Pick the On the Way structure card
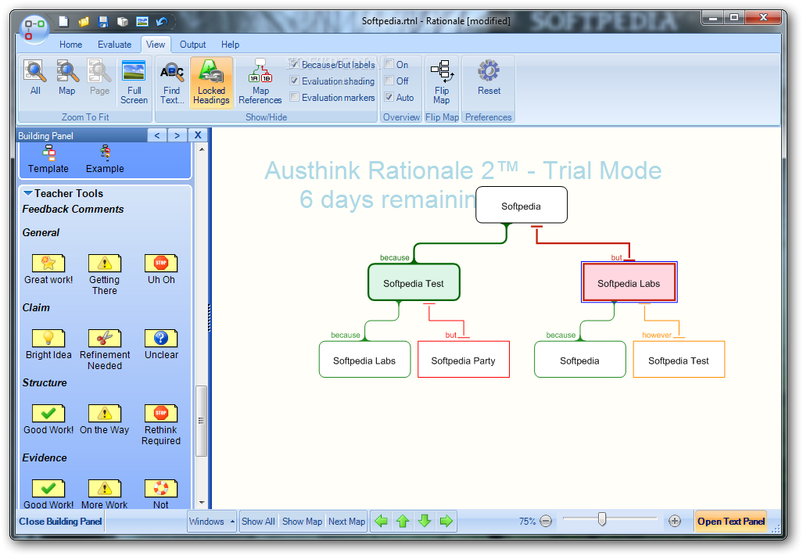 point(105,414)
